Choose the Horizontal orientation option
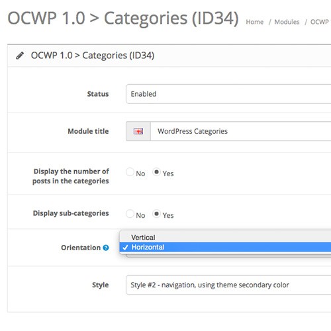Viewport: 331px width, 331px height. pos(225,247)
